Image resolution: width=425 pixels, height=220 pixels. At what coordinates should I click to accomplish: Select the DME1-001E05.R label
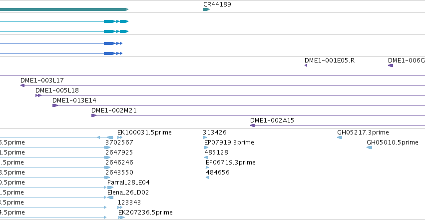pyautogui.click(x=330, y=60)
